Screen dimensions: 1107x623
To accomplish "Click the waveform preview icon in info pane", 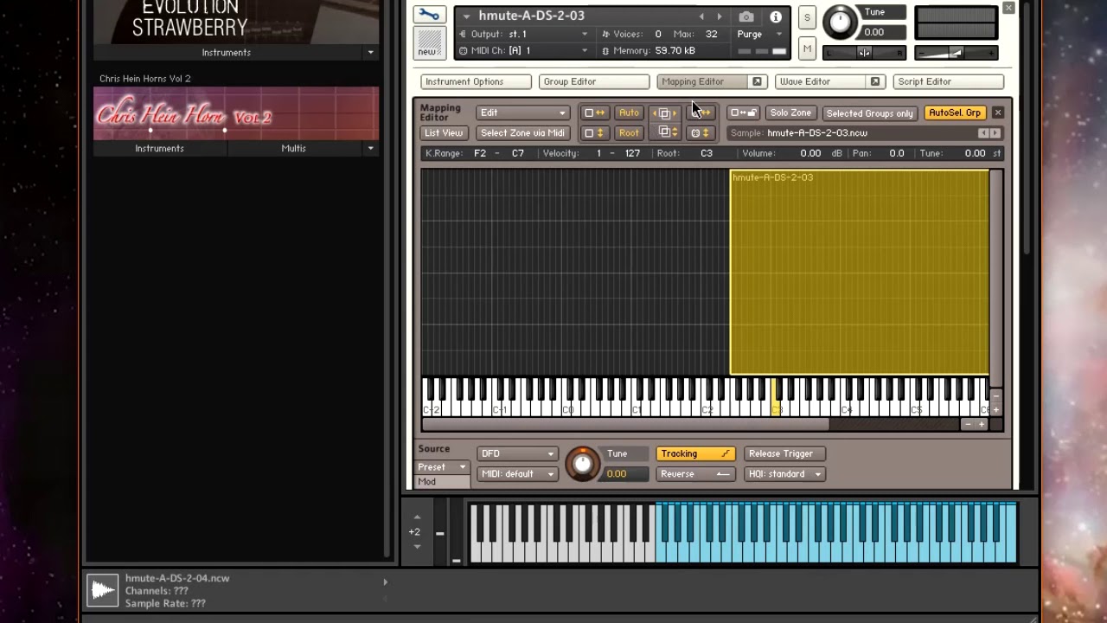I will tap(103, 591).
